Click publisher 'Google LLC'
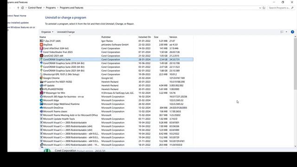The height and width of the screenshot is (167, 297). click(x=107, y=78)
